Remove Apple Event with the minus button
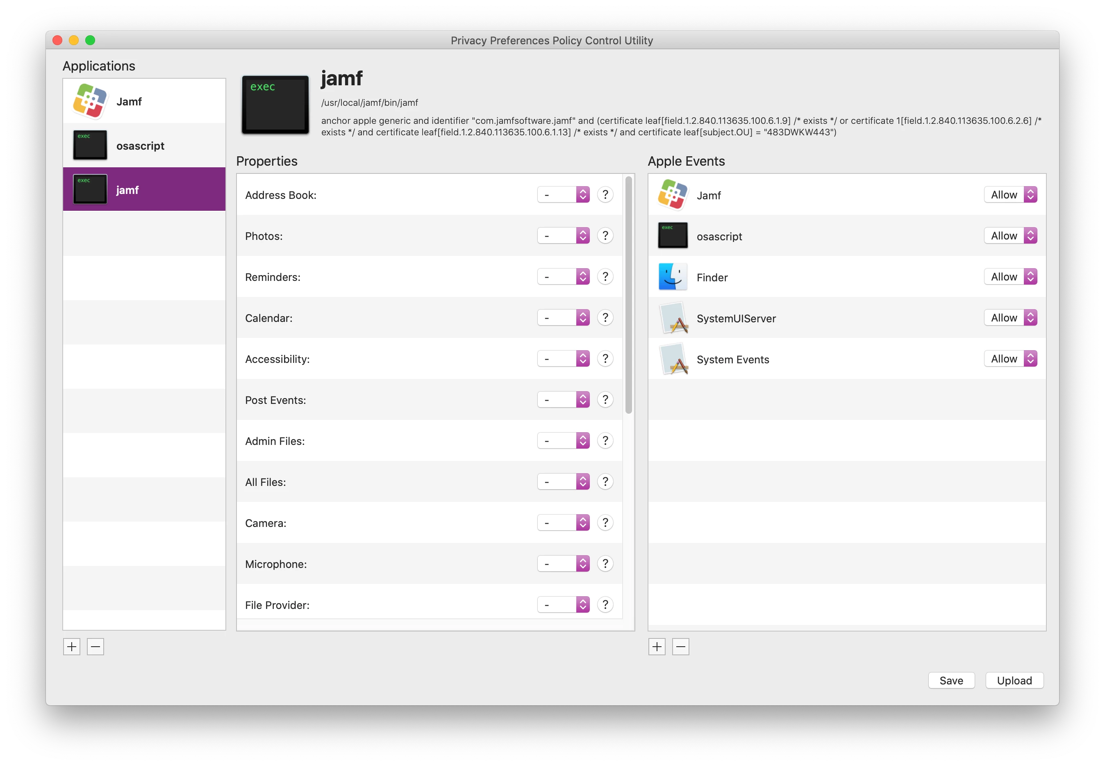The height and width of the screenshot is (766, 1105). pyautogui.click(x=680, y=647)
